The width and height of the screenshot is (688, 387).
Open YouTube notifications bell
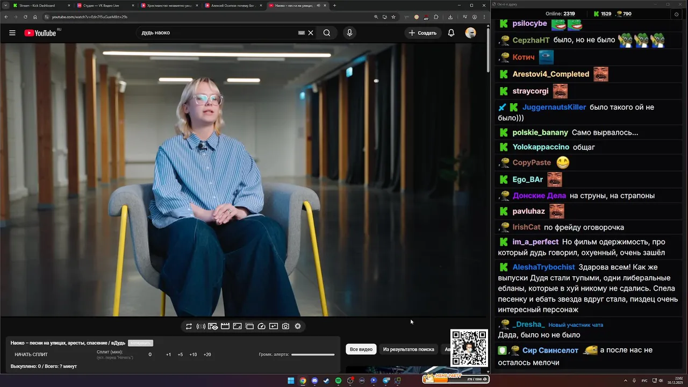point(451,33)
